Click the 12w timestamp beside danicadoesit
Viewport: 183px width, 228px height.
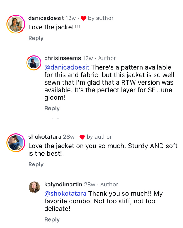(x=70, y=18)
